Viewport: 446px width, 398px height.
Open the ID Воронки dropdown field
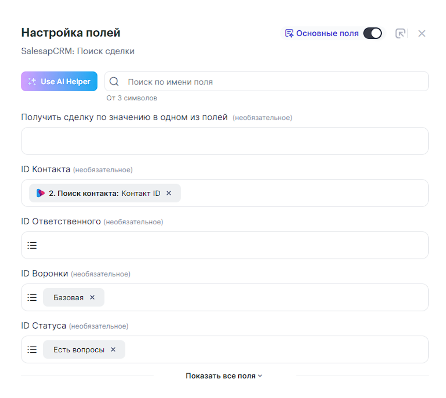[266, 297]
